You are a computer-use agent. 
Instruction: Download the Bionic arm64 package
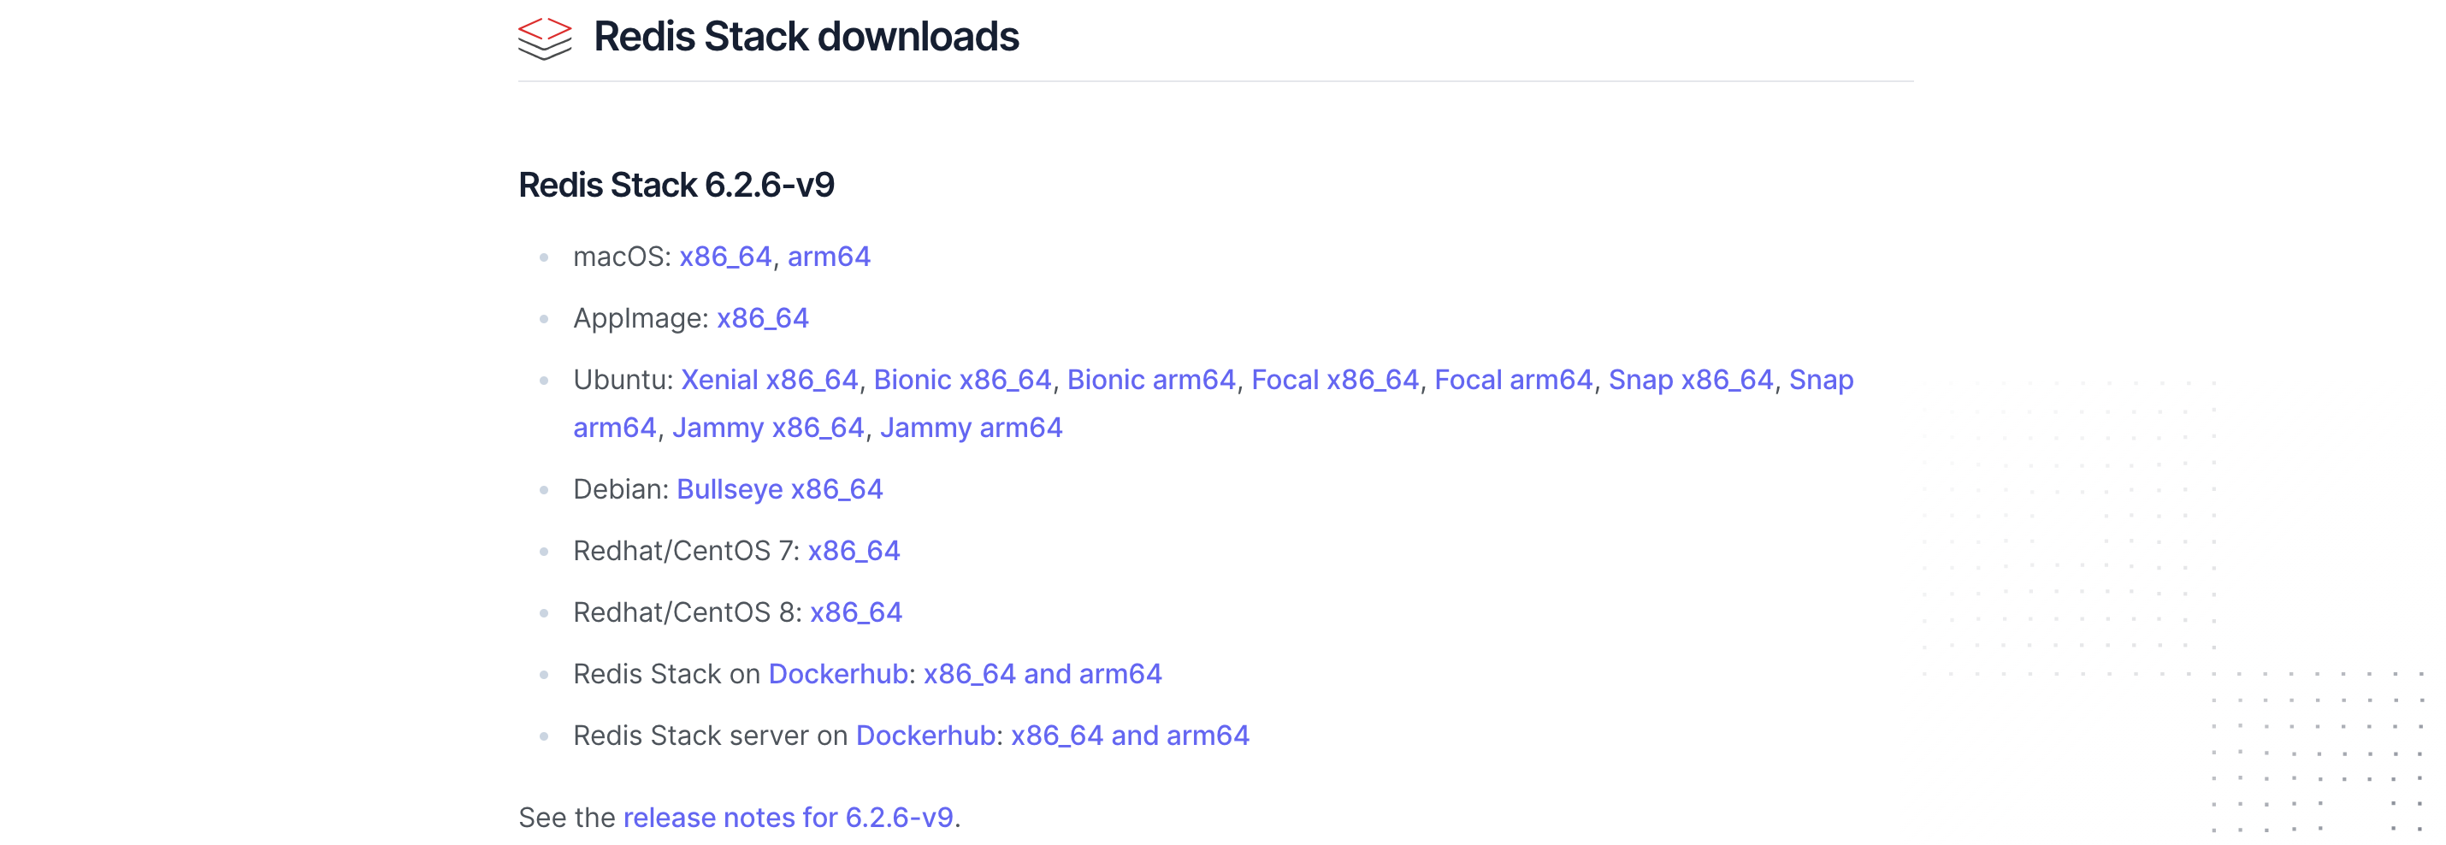click(1152, 380)
